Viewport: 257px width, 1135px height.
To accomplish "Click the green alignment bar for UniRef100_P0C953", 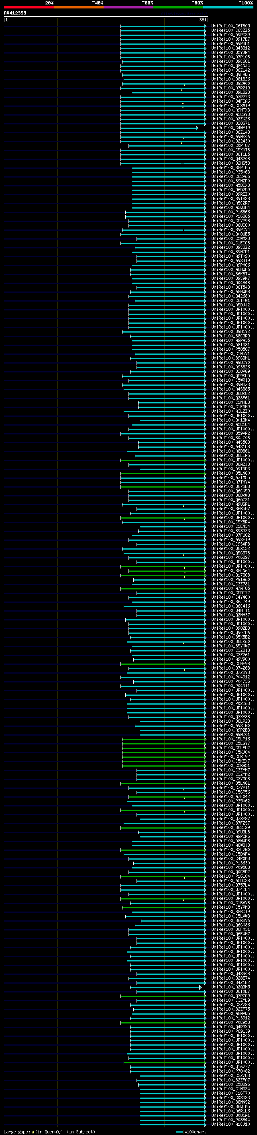I will point(163,1023).
